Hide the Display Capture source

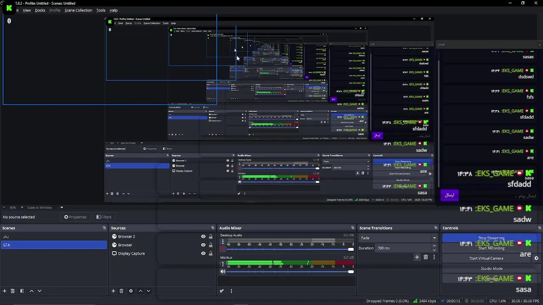click(x=203, y=253)
